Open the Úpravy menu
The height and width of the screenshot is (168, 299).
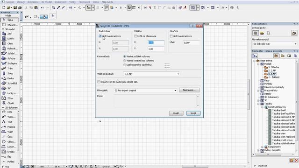[x=21, y=2]
